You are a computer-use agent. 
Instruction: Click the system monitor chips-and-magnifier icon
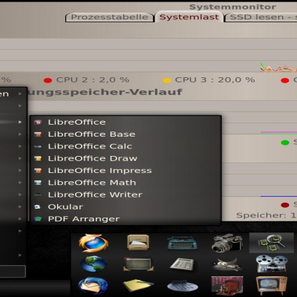point(272,243)
